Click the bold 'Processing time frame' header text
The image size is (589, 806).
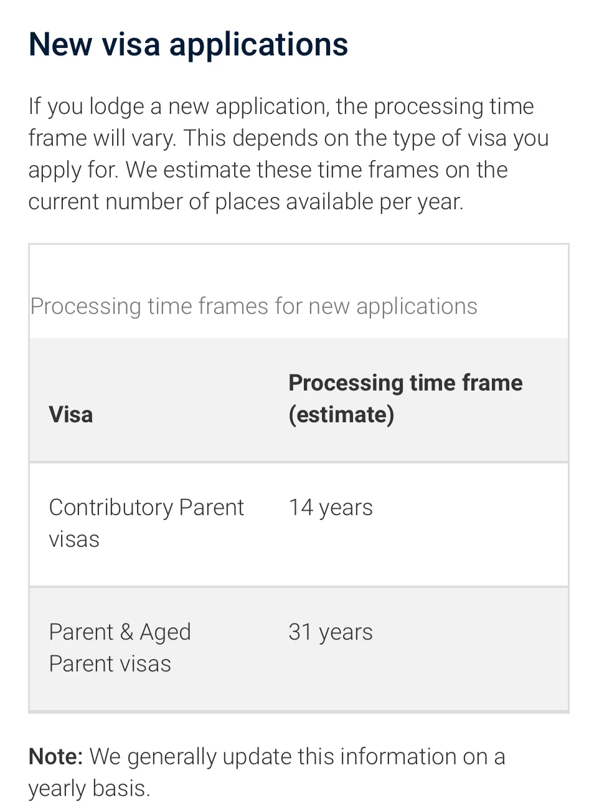pyautogui.click(x=405, y=383)
